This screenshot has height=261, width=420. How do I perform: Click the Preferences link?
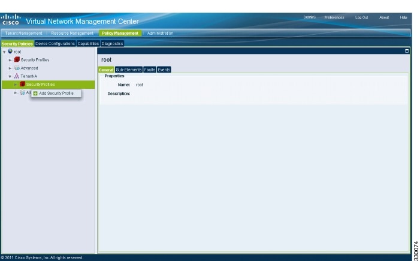334,17
